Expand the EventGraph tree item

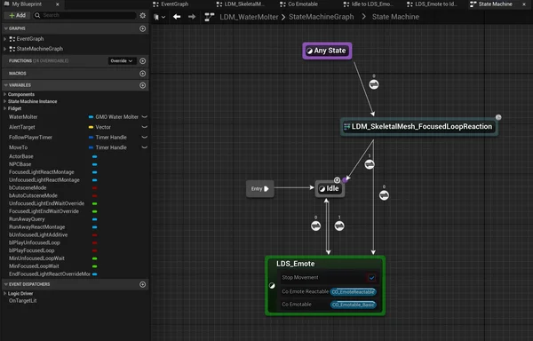(4, 39)
